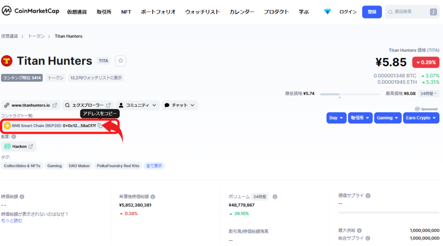Change the 24時間 price range dropdown
The height and width of the screenshot is (246, 443).
pyautogui.click(x=429, y=94)
